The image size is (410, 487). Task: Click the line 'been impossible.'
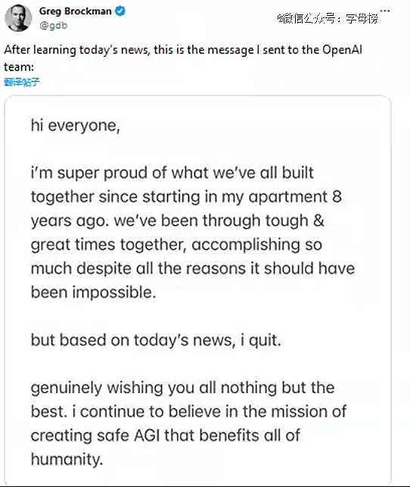pos(93,292)
